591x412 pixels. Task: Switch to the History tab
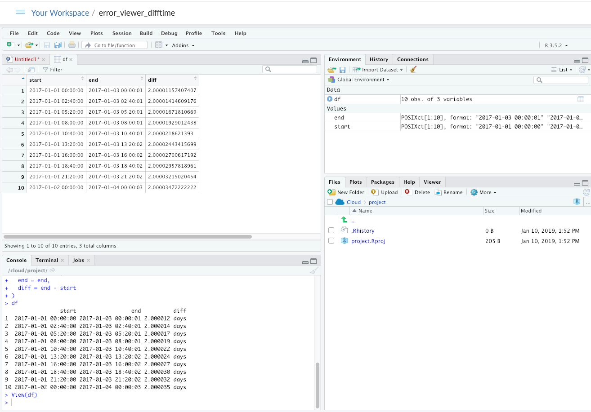tap(379, 59)
